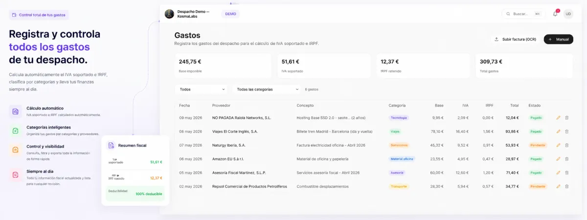Open the Todos status filter dropdown

pyautogui.click(x=201, y=89)
